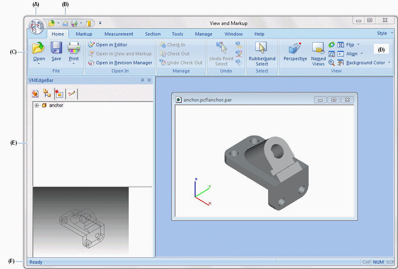Expand the anchor tree node
398x269 pixels.
pos(37,105)
